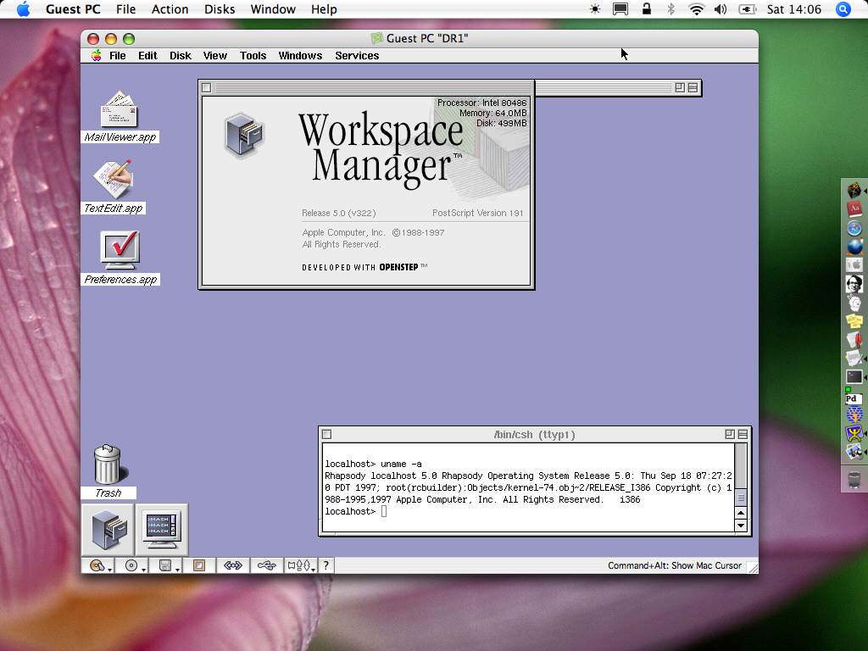The image size is (868, 651).
Task: Toggle the Wi-Fi menu bar icon
Action: coord(696,9)
